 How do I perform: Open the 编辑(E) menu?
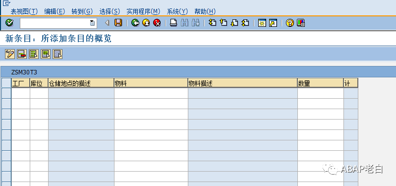tap(55, 11)
